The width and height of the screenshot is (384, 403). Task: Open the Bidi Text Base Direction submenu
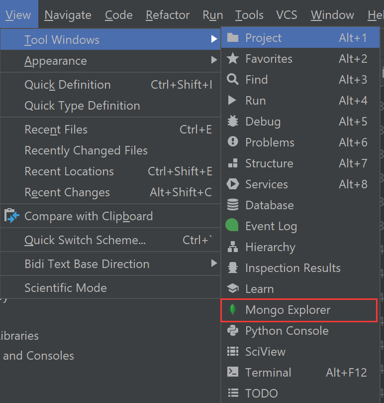pos(214,264)
